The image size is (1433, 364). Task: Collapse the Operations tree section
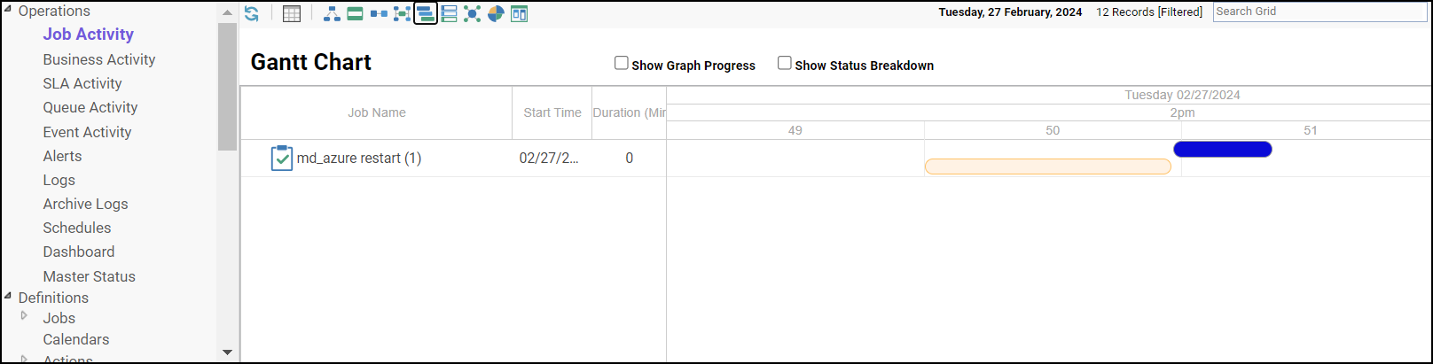[8, 10]
